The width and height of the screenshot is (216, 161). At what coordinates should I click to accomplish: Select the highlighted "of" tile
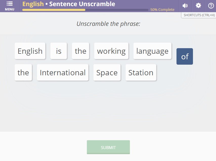(185, 57)
